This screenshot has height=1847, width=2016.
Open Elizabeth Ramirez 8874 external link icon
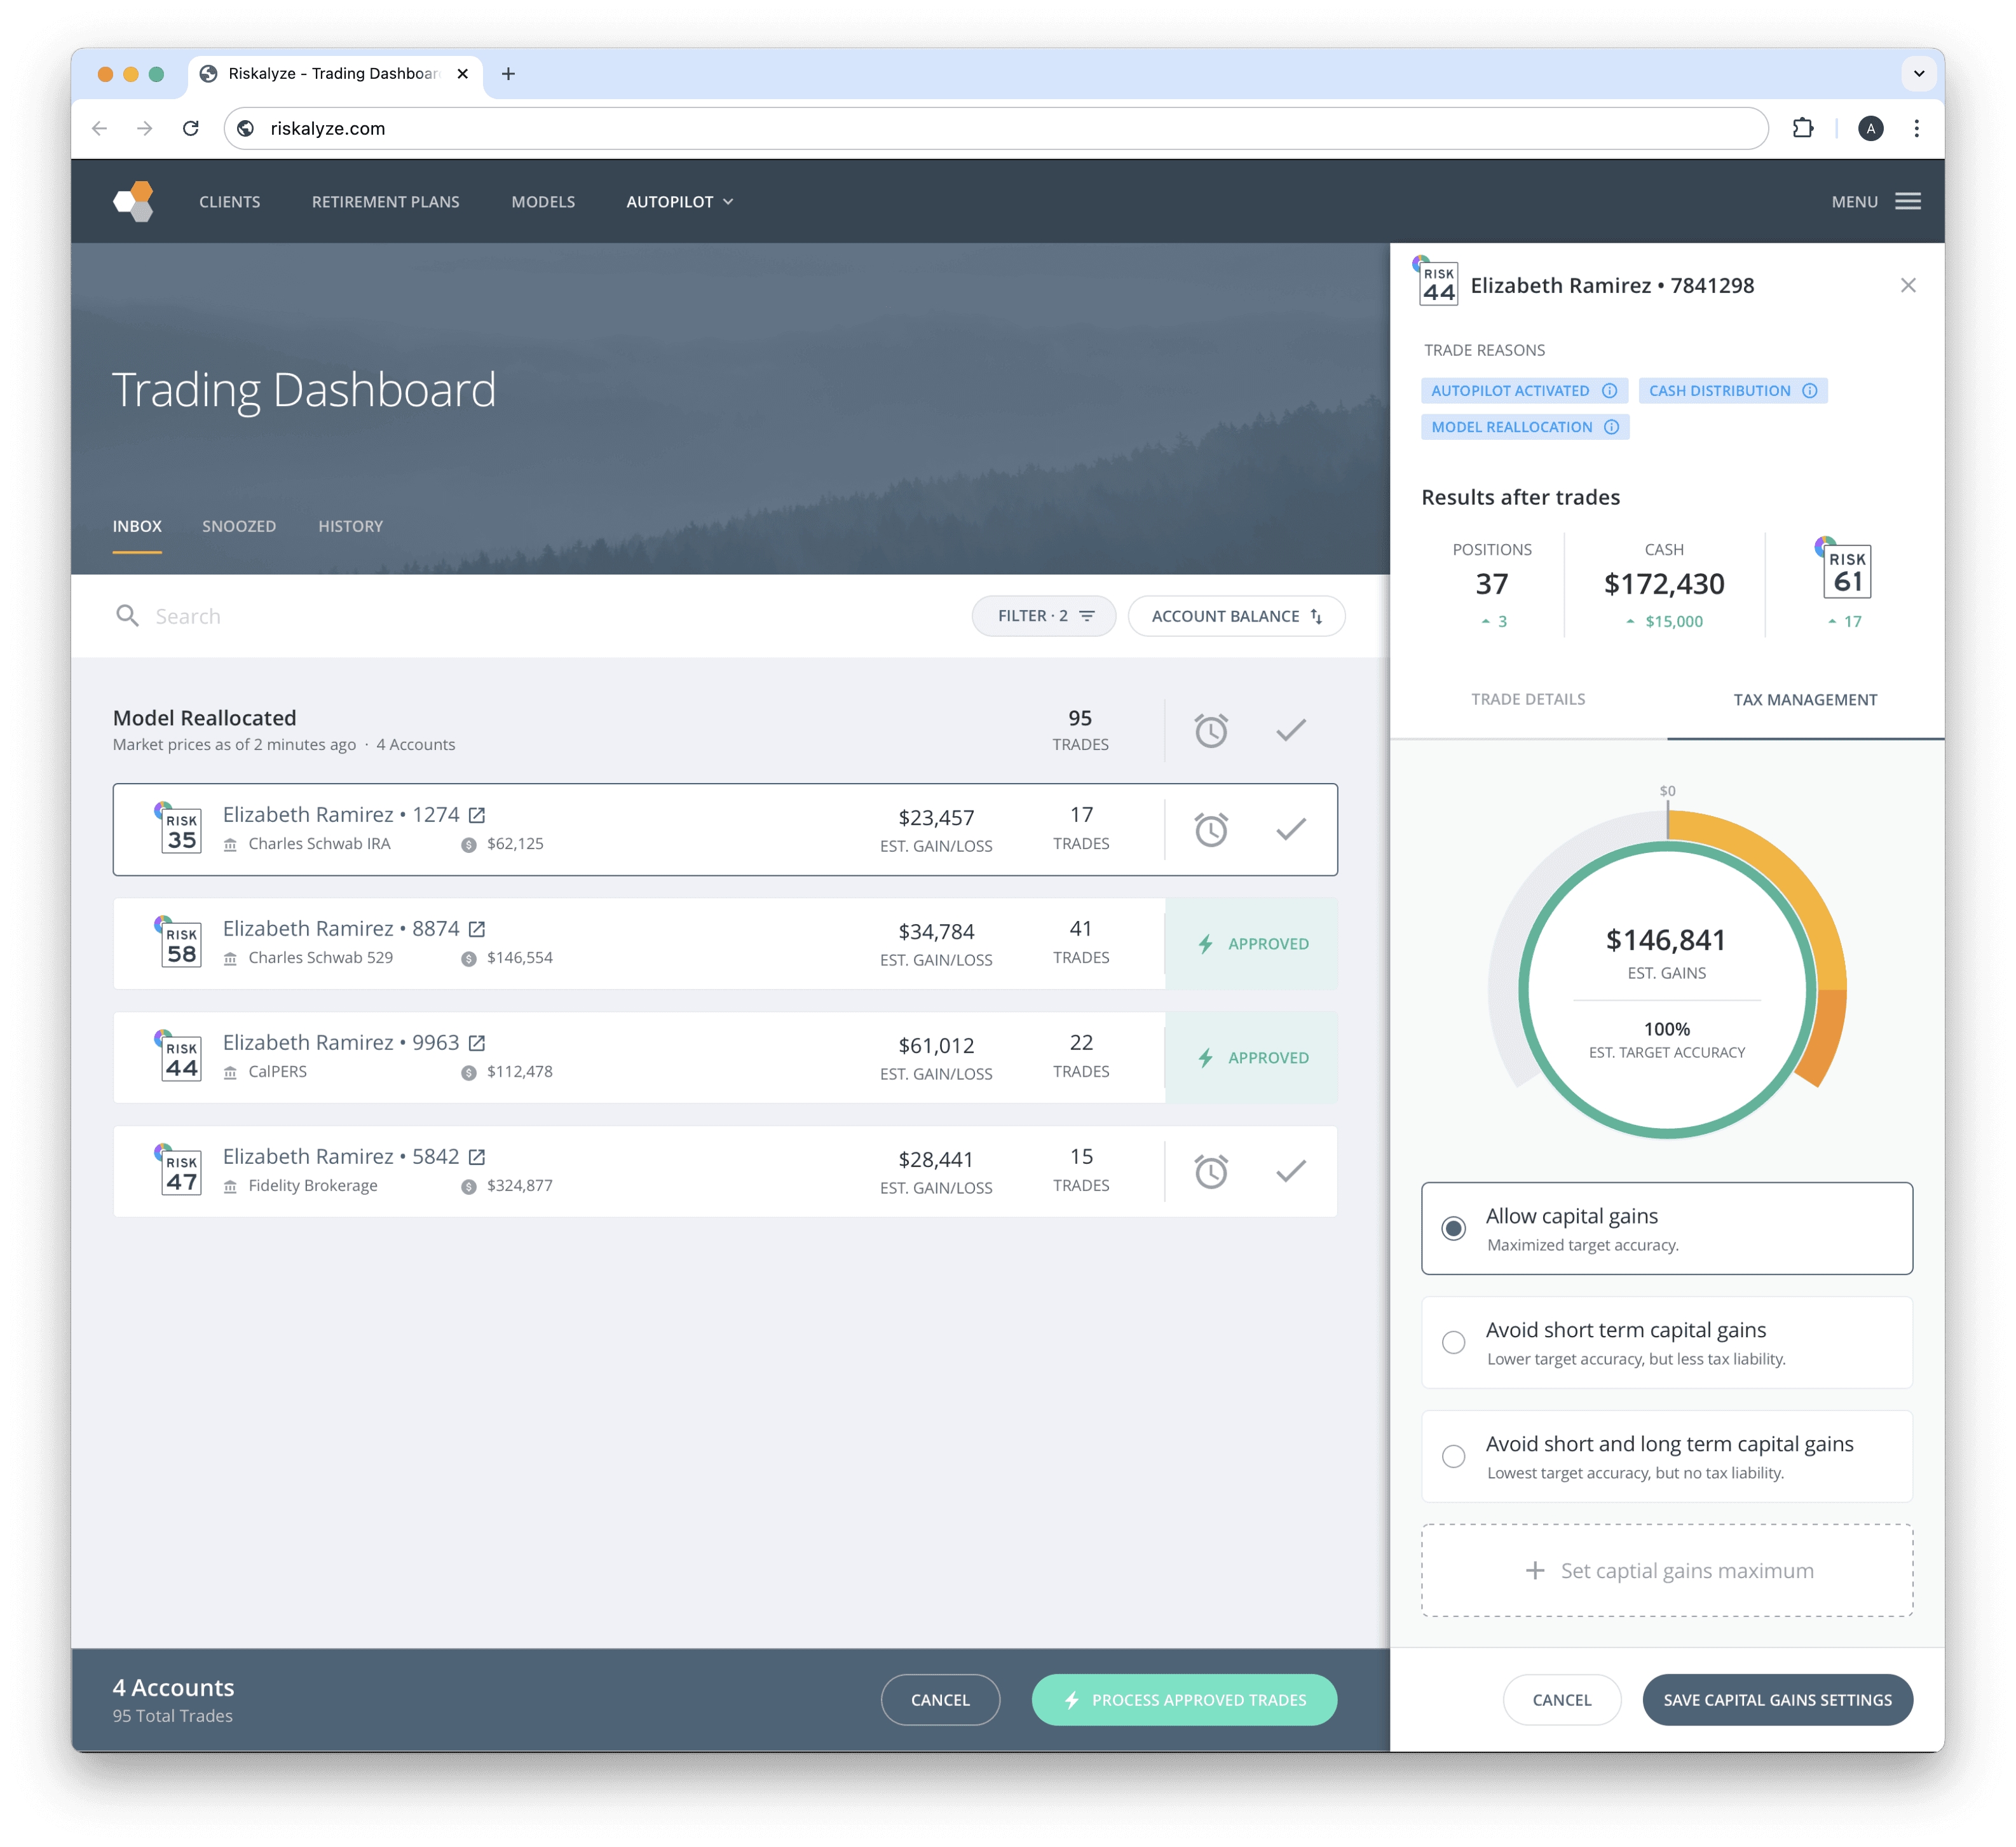(477, 929)
